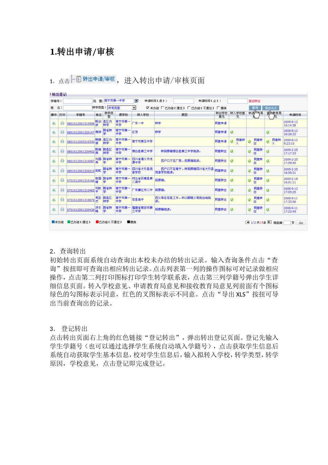Click 转入学校意见 green check on 2009-8-12 16:26:33 row
Screen dimensions: 328x465
tap(232, 132)
